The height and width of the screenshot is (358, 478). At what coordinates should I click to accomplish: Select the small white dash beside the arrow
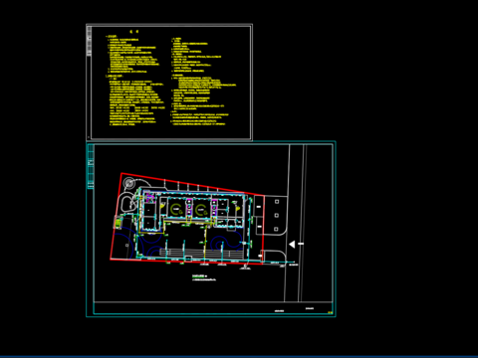click(301, 244)
